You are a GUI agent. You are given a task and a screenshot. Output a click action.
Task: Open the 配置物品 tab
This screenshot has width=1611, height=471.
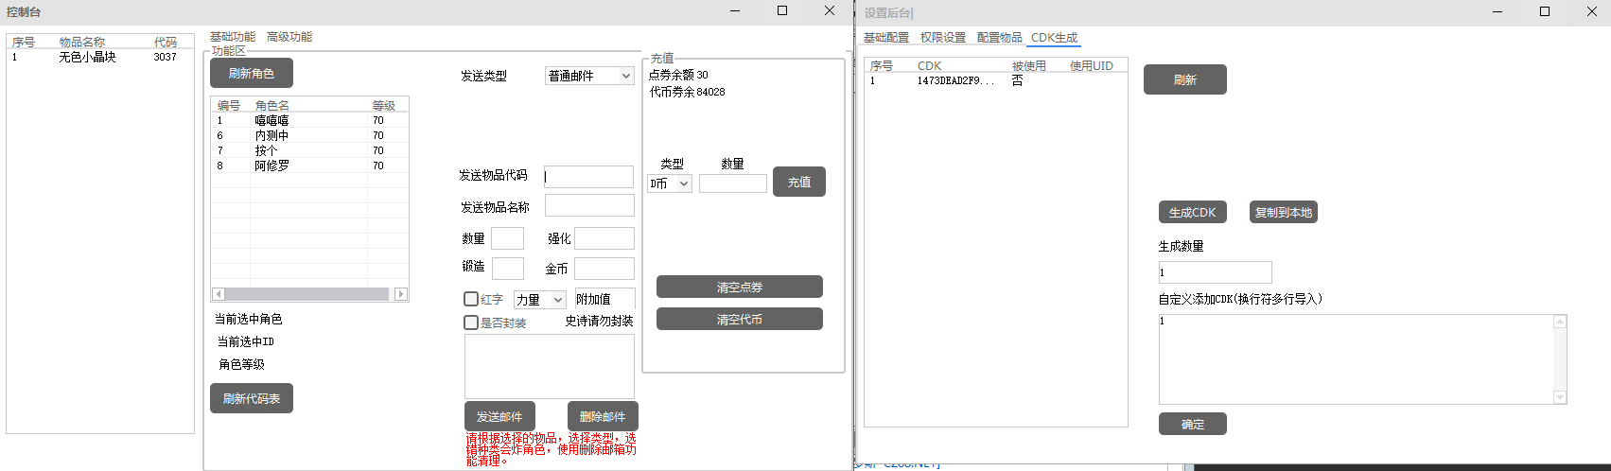click(x=1000, y=38)
